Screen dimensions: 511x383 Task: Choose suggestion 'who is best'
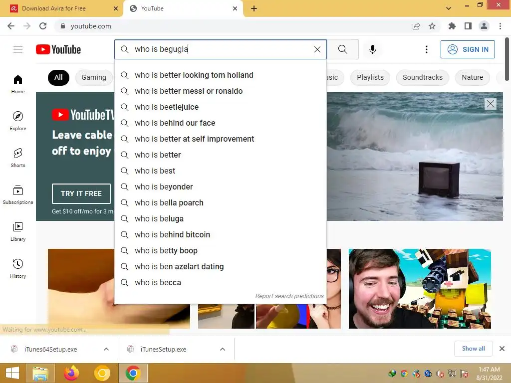pos(221,171)
